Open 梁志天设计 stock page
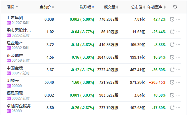188x115 pixels. pyautogui.click(x=19, y=30)
